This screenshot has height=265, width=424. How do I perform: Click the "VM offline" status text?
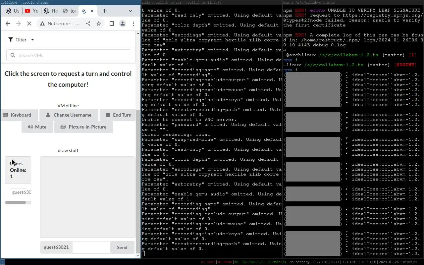(68, 106)
